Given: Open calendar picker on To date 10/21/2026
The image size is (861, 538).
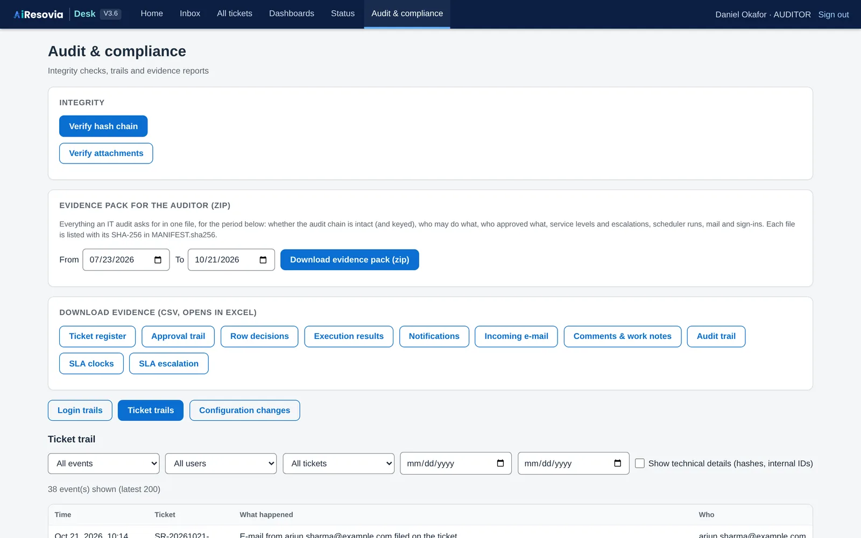Looking at the screenshot, I should click(x=263, y=260).
